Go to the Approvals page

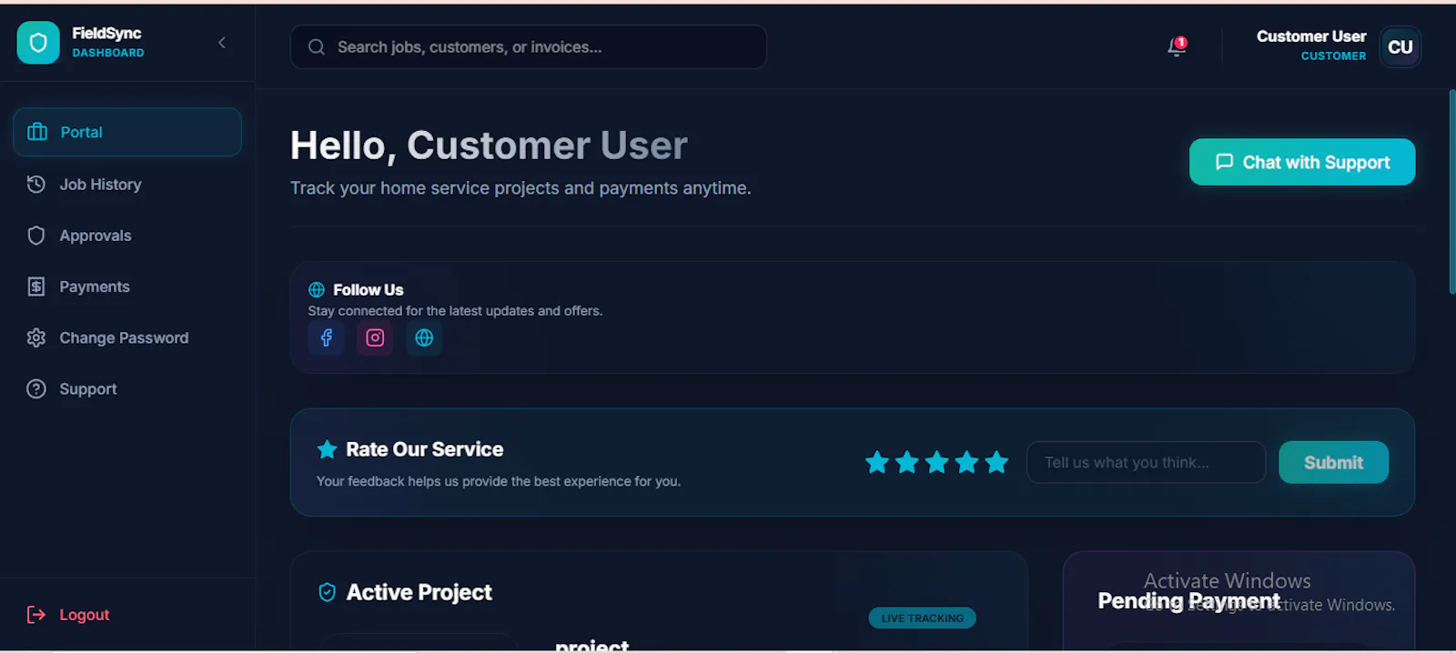click(x=127, y=236)
